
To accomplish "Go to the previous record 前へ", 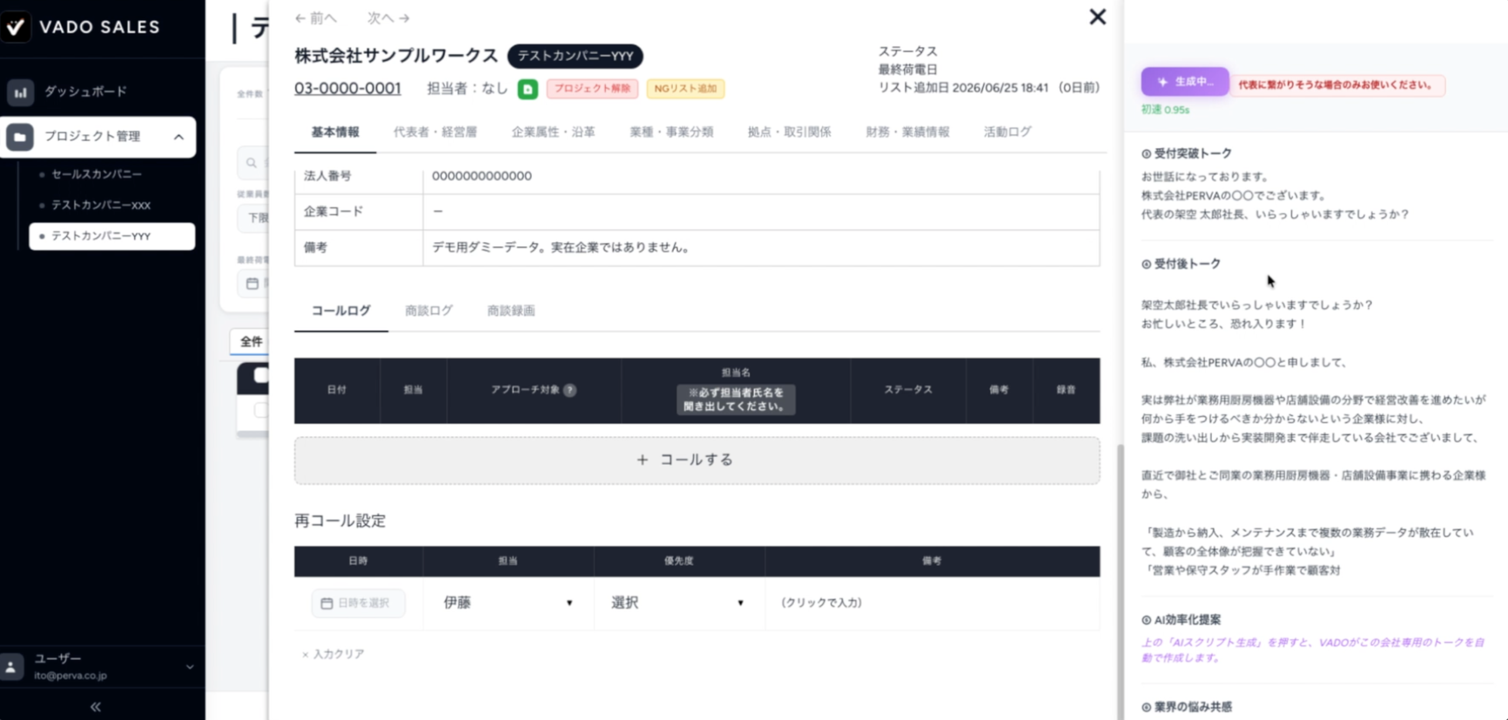I will 316,18.
